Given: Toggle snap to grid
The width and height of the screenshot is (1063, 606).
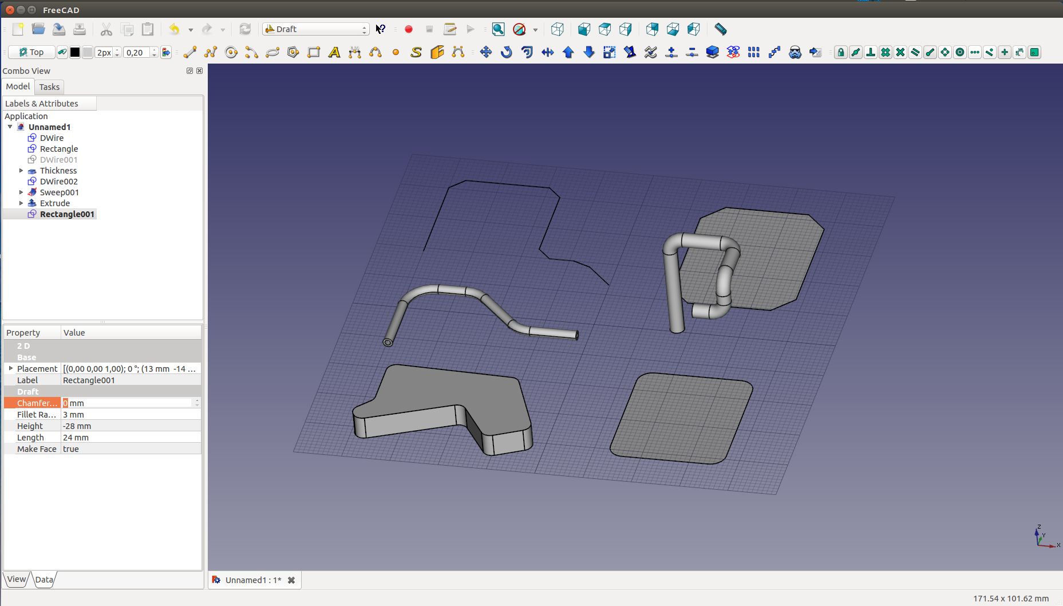Looking at the screenshot, I should point(885,53).
